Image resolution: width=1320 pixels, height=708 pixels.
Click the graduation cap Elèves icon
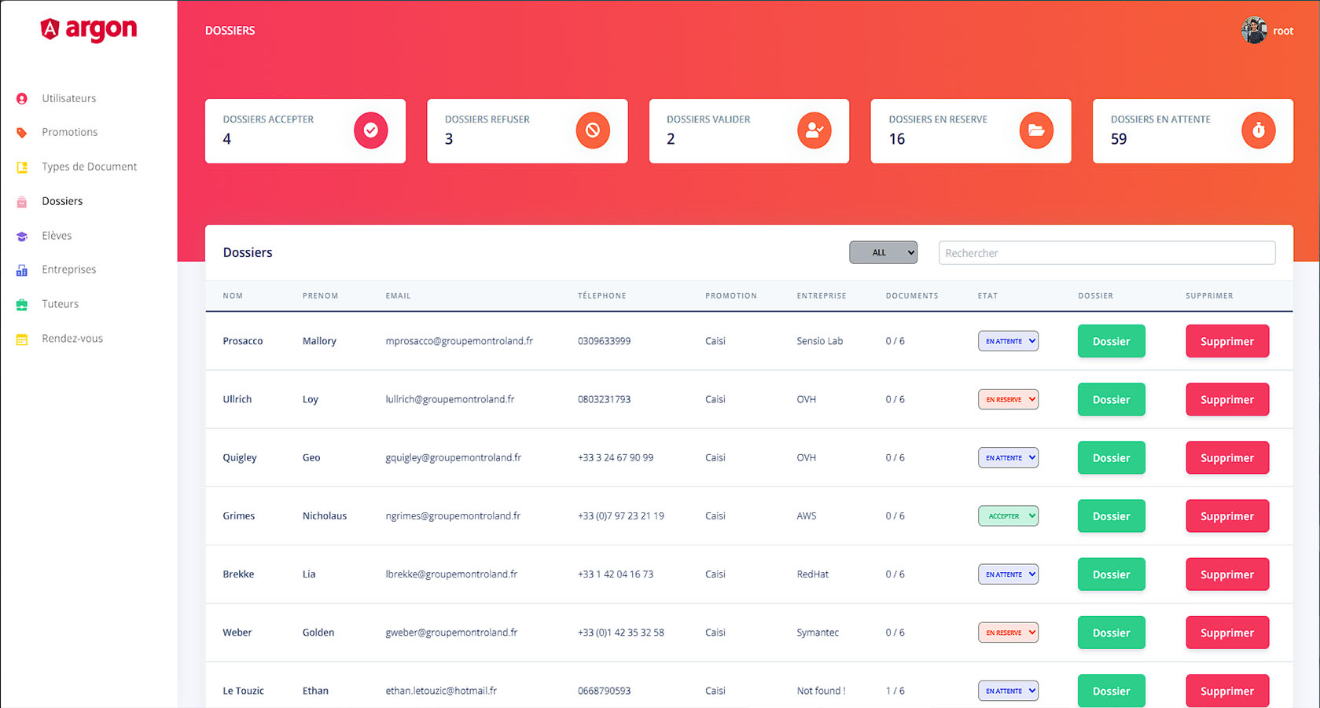pyautogui.click(x=22, y=236)
